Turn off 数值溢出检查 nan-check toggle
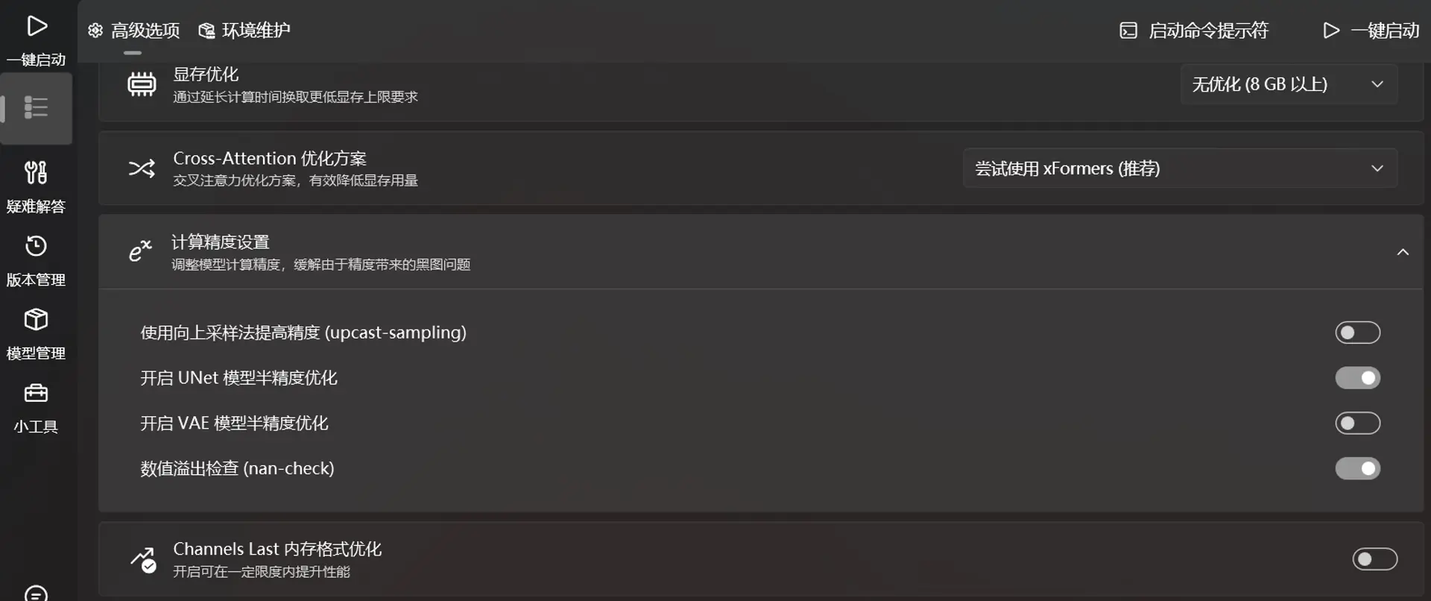 (1357, 468)
